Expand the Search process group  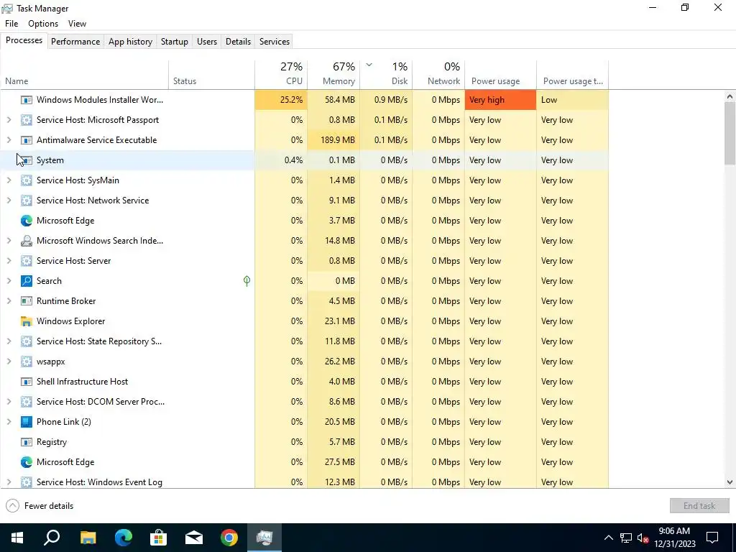(9, 281)
